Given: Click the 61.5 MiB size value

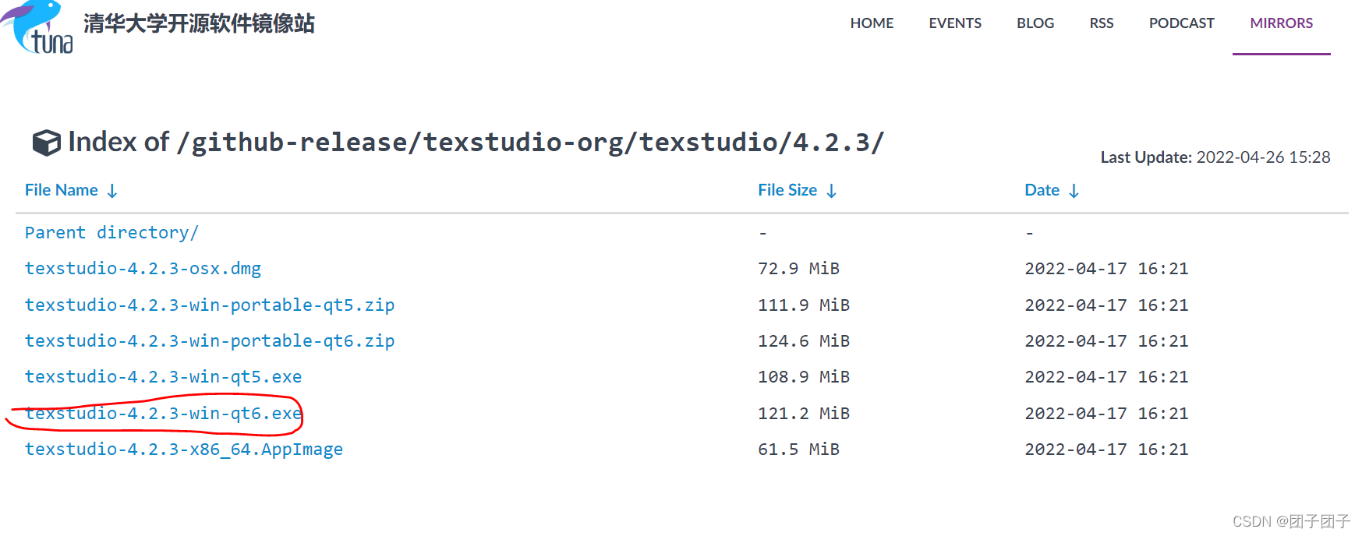Looking at the screenshot, I should tap(798, 450).
